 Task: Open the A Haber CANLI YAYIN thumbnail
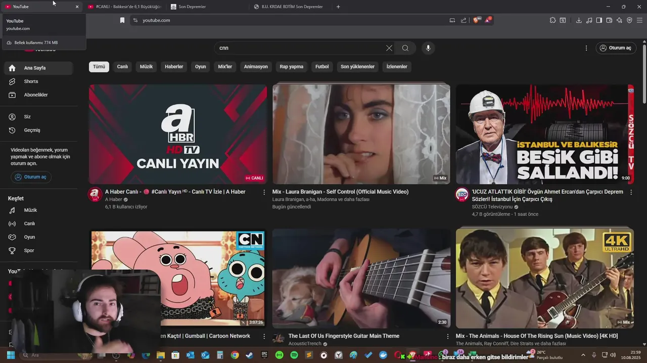click(x=178, y=134)
